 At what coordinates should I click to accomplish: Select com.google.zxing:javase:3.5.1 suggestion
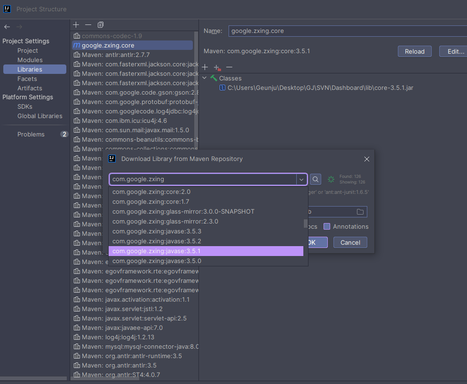tap(206, 251)
